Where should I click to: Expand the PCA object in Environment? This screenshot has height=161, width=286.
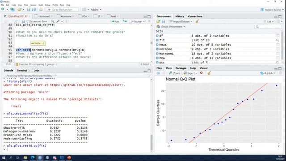(x=157, y=58)
